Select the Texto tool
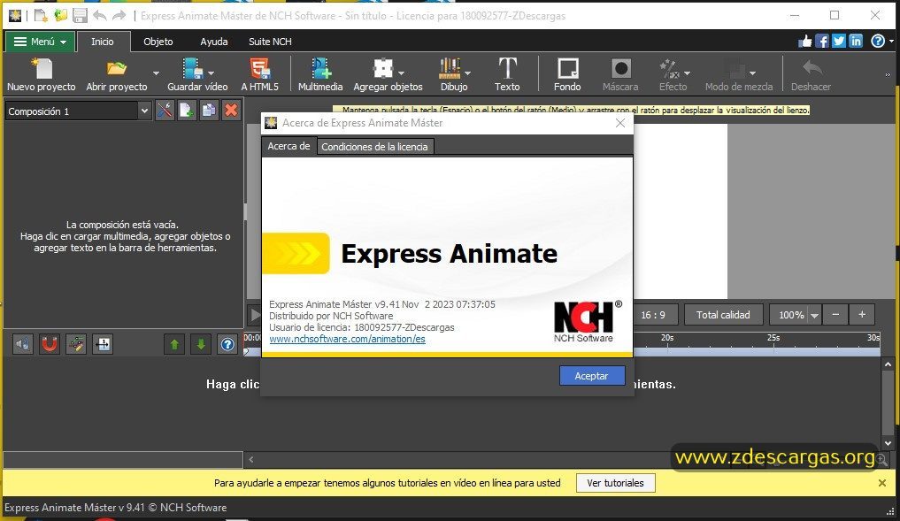 coord(507,68)
